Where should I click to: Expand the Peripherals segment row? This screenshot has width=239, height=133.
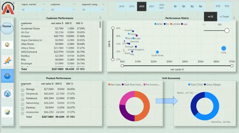pos(22,95)
